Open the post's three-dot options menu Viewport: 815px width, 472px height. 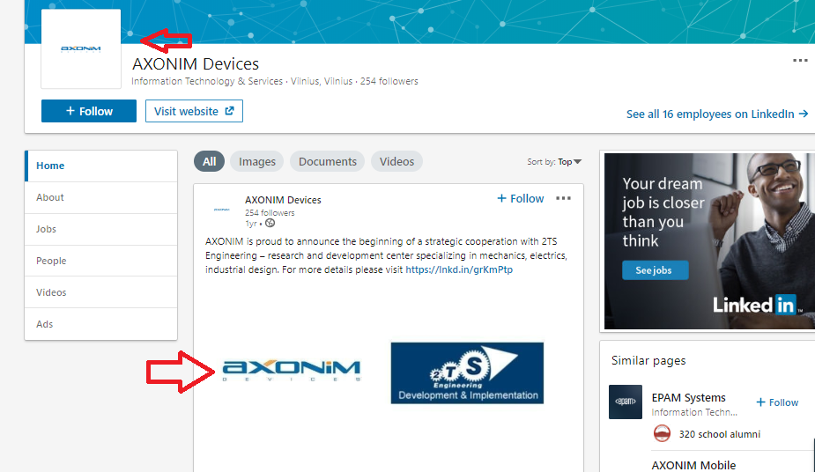coord(563,199)
